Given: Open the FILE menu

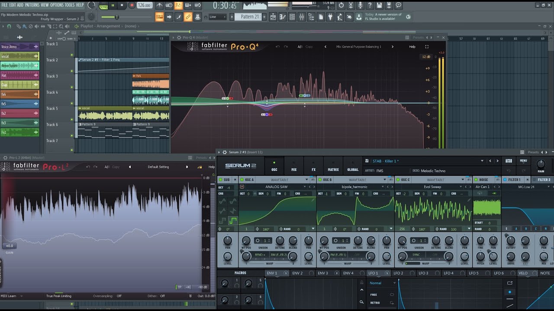Looking at the screenshot, I should (x=5, y=5).
